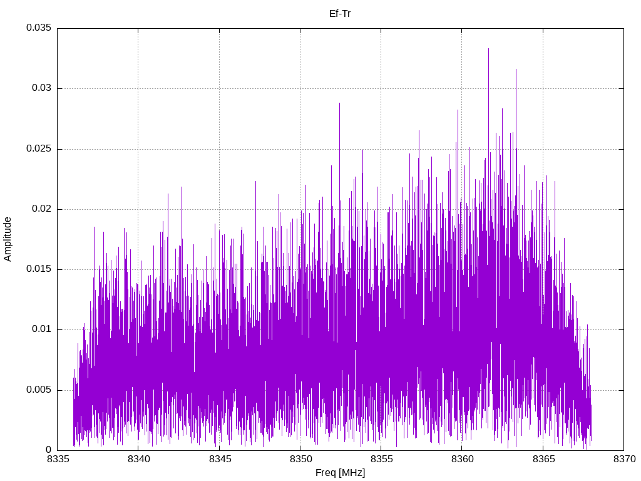This screenshot has width=641, height=481.
Task: Click the 8345 x-axis tick label
Action: 220,459
